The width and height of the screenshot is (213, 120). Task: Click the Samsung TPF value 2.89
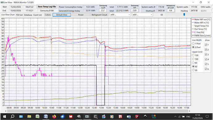135,10
